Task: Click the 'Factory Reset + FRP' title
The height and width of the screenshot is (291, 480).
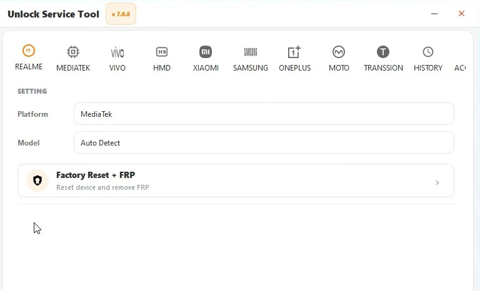Action: [96, 175]
